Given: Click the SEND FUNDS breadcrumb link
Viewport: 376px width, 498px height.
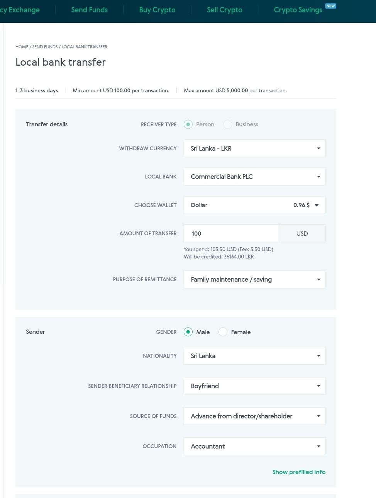Looking at the screenshot, I should click(45, 47).
